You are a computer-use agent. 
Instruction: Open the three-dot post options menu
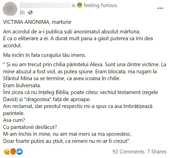160,8
